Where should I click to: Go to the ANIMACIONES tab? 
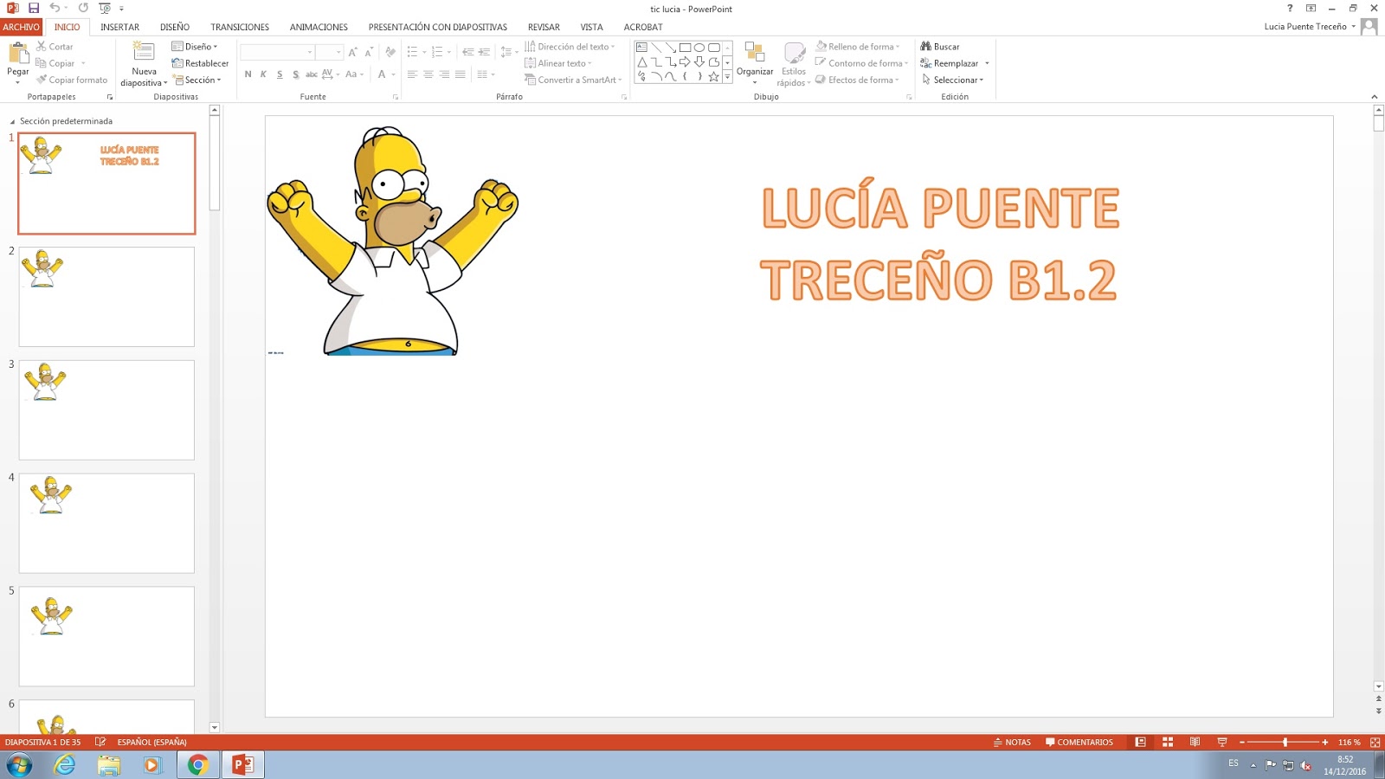click(x=319, y=27)
